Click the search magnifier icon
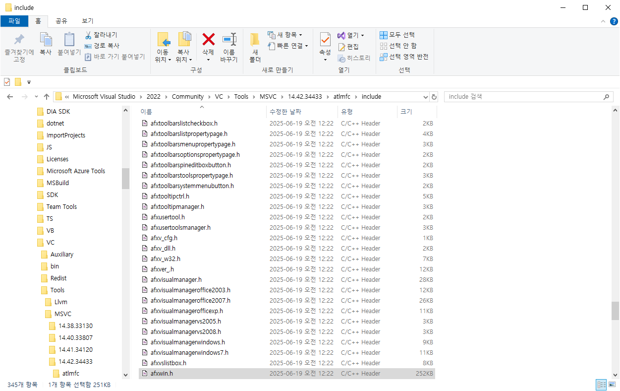This screenshot has width=620, height=391. coord(606,97)
